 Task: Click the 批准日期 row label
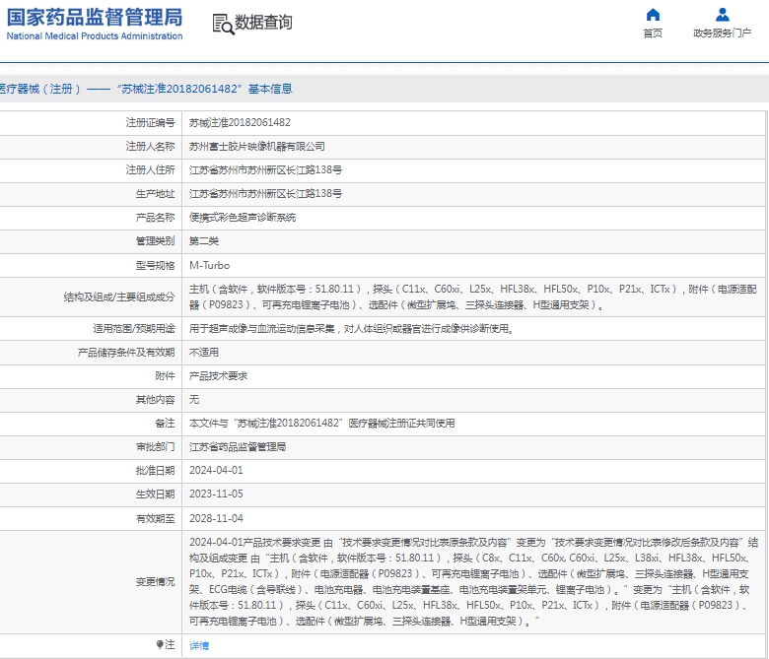tap(155, 471)
